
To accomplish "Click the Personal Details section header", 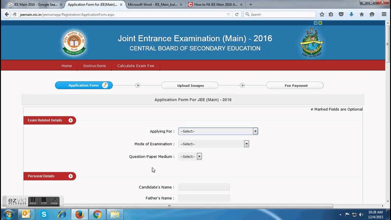I will coord(49,176).
